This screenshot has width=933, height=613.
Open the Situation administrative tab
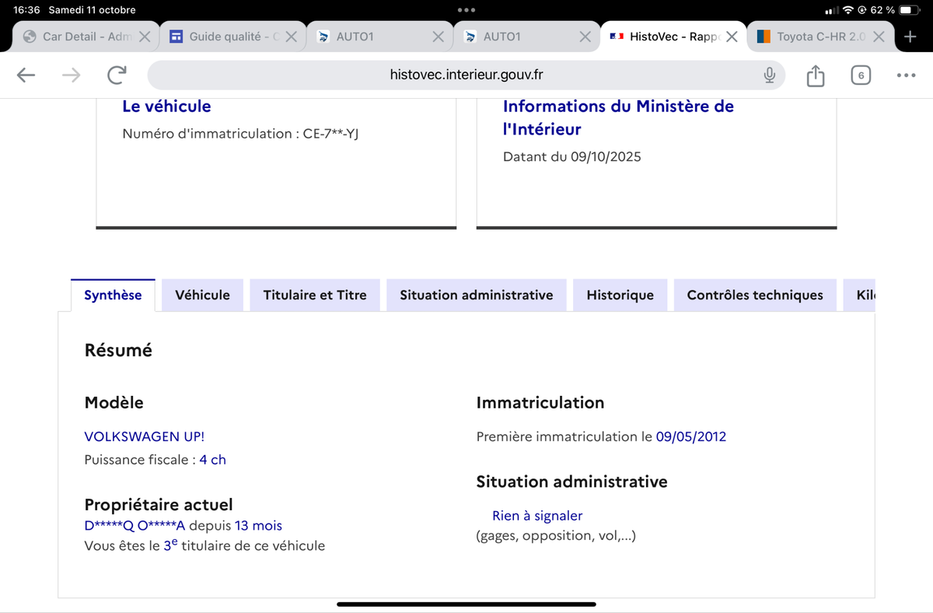coord(477,295)
